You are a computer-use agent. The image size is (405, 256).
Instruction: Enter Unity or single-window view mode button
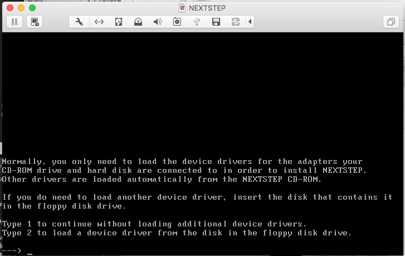[391, 22]
